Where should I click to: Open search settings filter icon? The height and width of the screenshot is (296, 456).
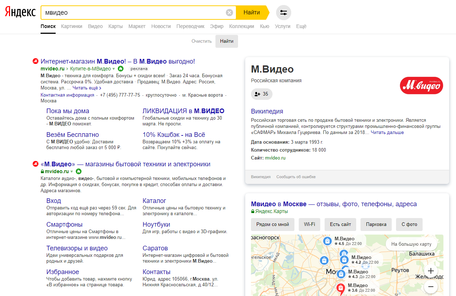(x=284, y=13)
